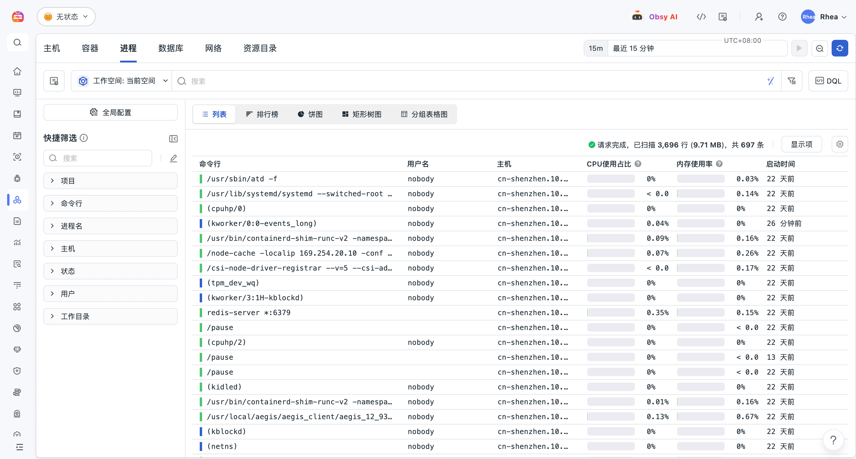Click the 15m time range button
This screenshot has width=856, height=459.
(596, 48)
